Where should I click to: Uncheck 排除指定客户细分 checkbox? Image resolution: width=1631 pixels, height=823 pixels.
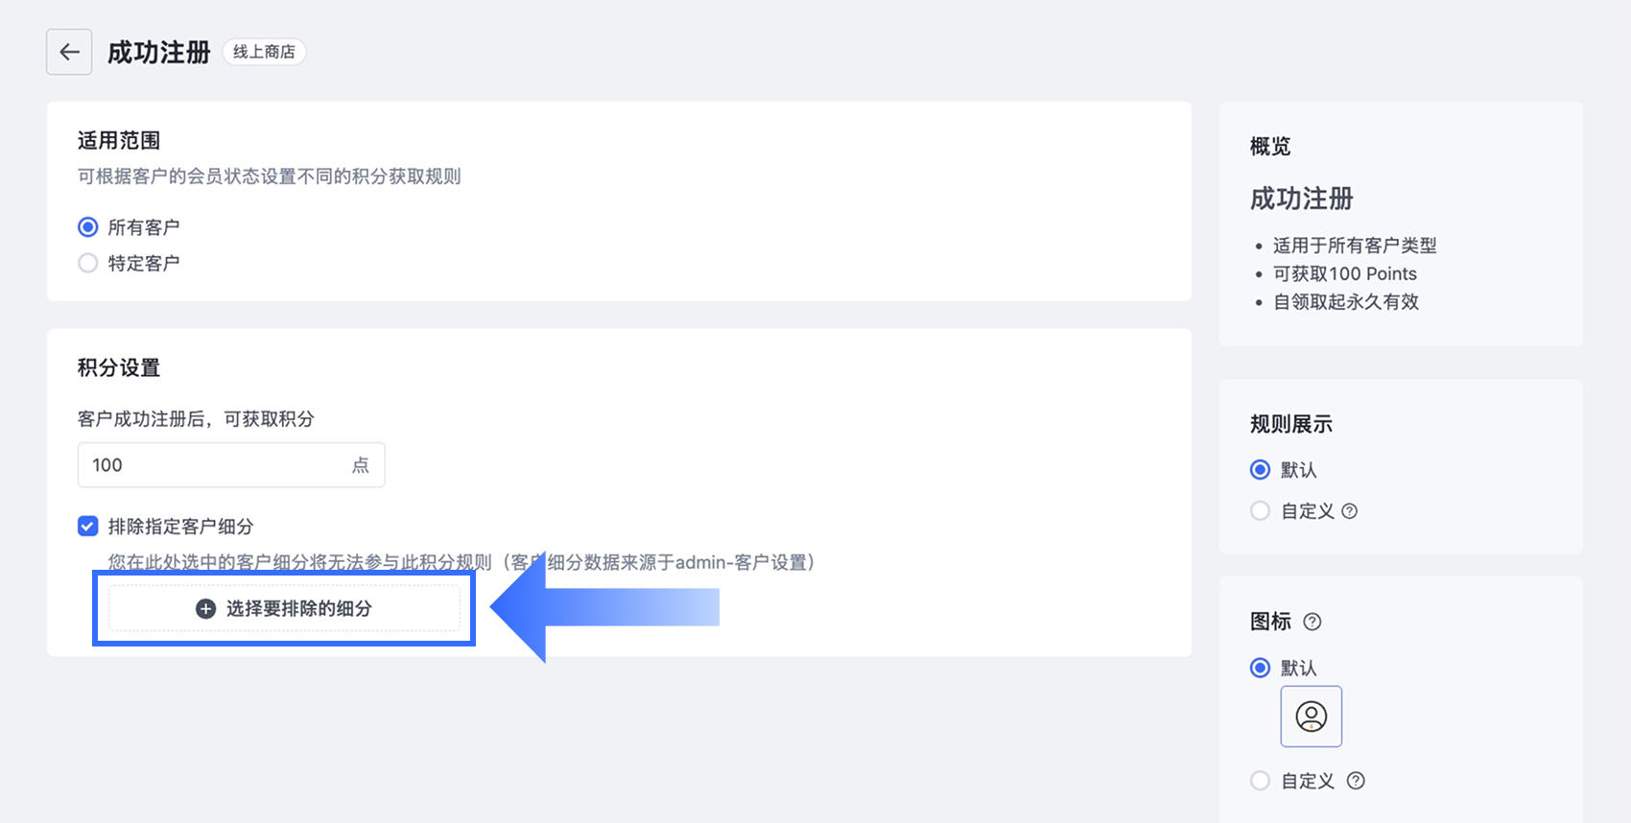88,526
